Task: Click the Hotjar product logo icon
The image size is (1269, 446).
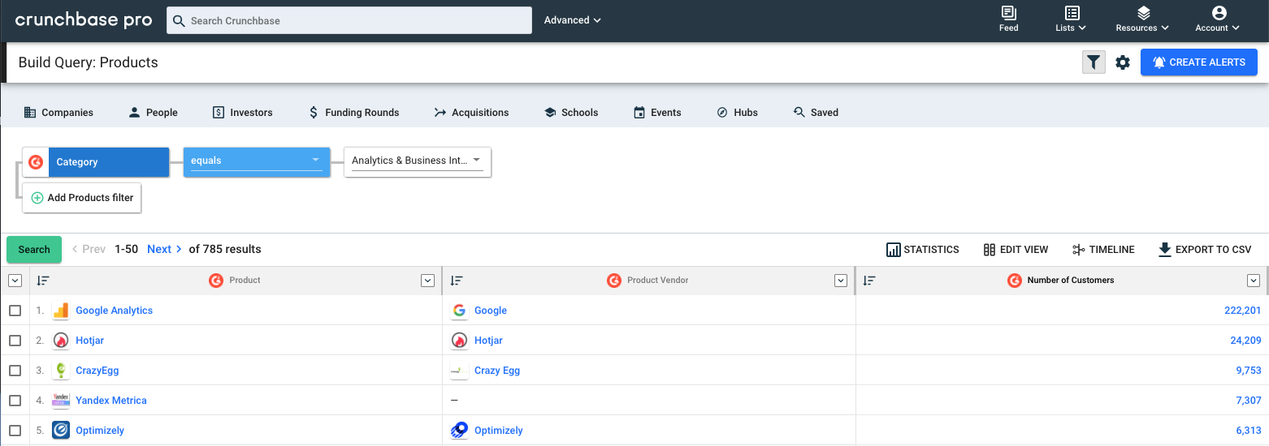Action: [x=61, y=341]
